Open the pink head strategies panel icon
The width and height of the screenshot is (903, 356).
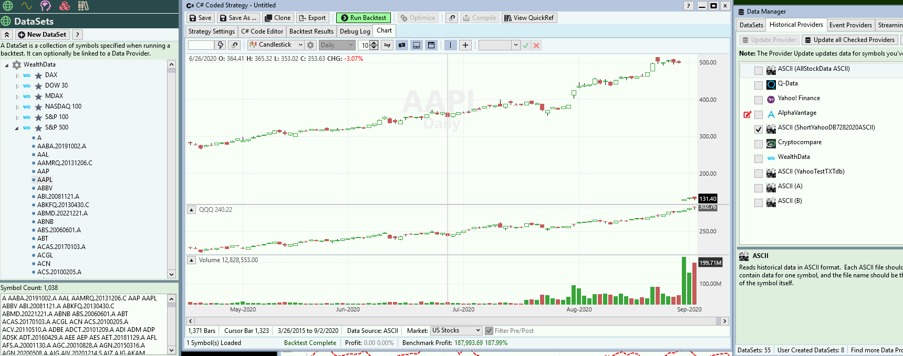point(46,6)
